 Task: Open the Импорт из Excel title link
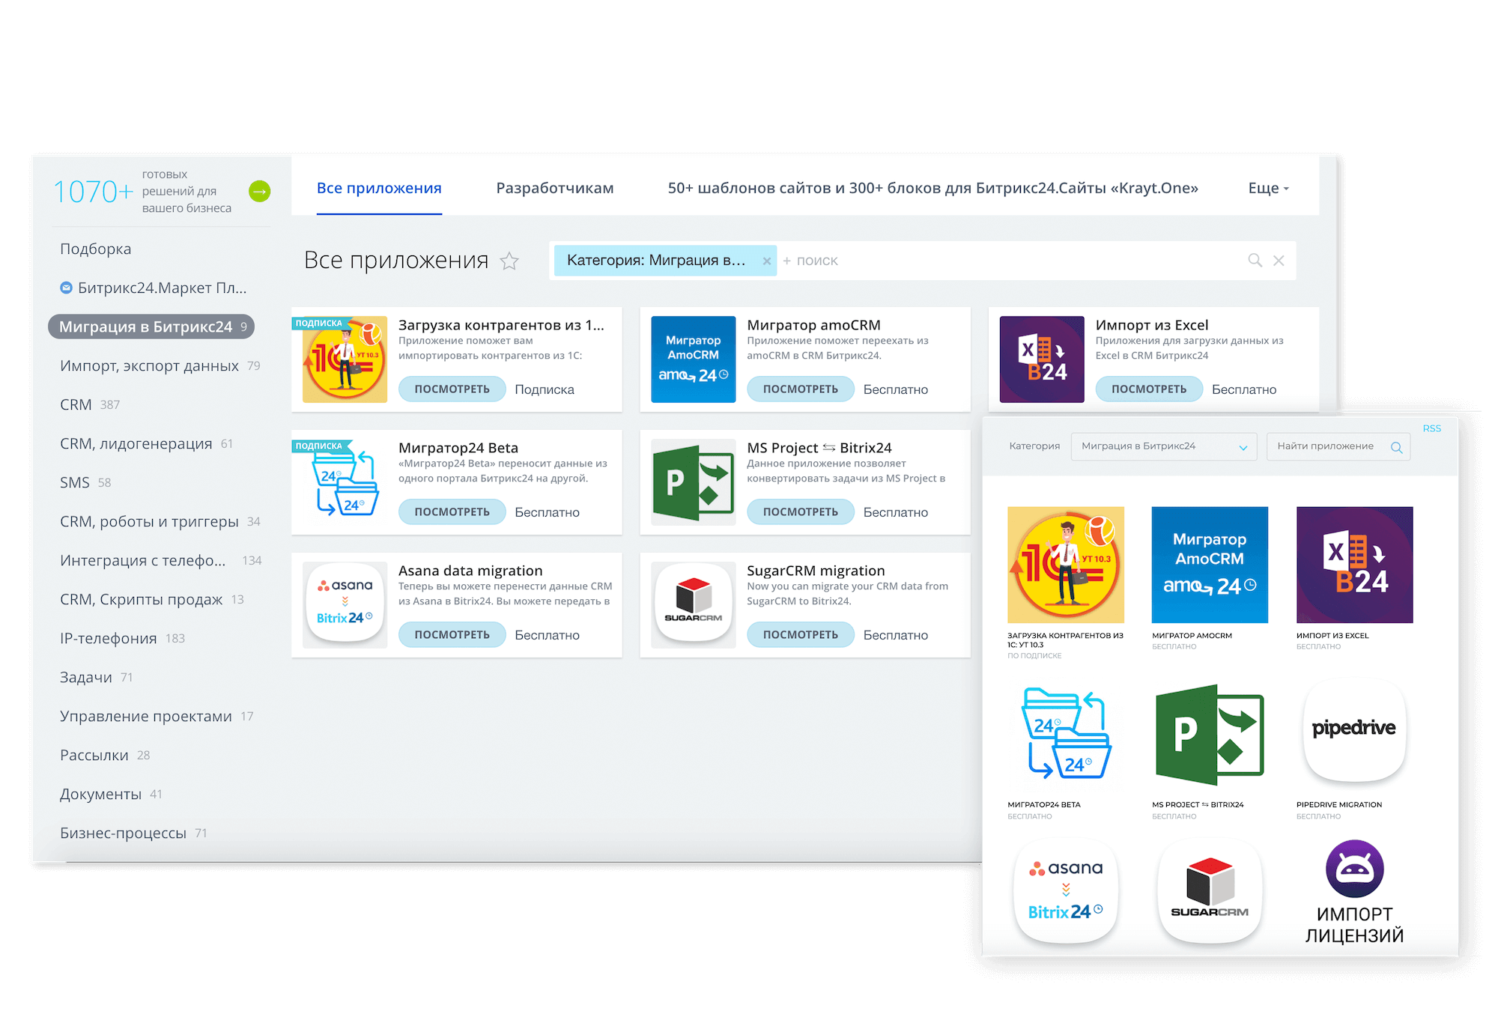(x=1152, y=325)
